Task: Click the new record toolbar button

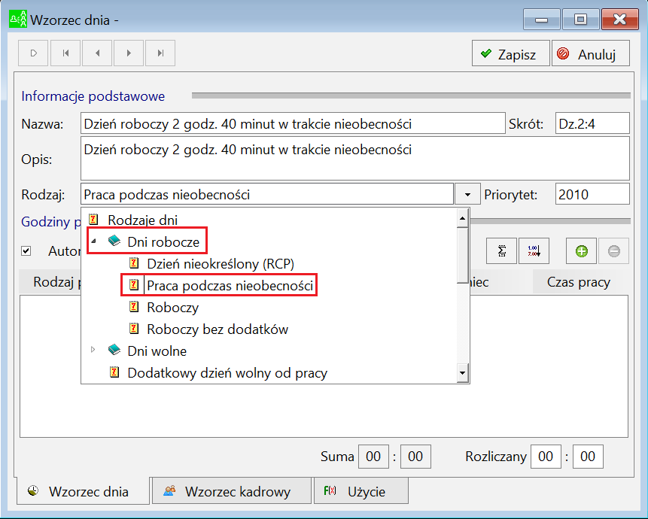Action: coord(33,53)
